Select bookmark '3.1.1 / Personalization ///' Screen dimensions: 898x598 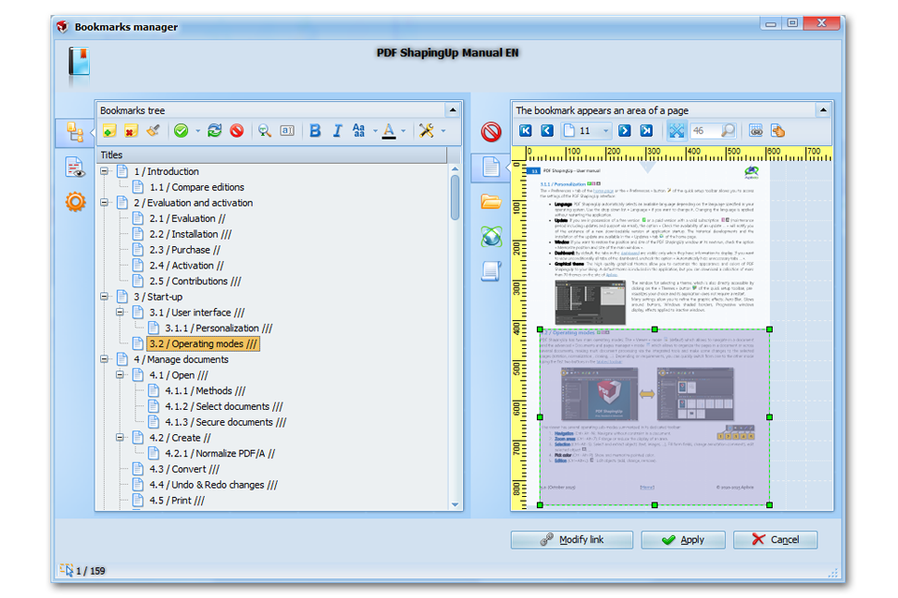pos(218,328)
